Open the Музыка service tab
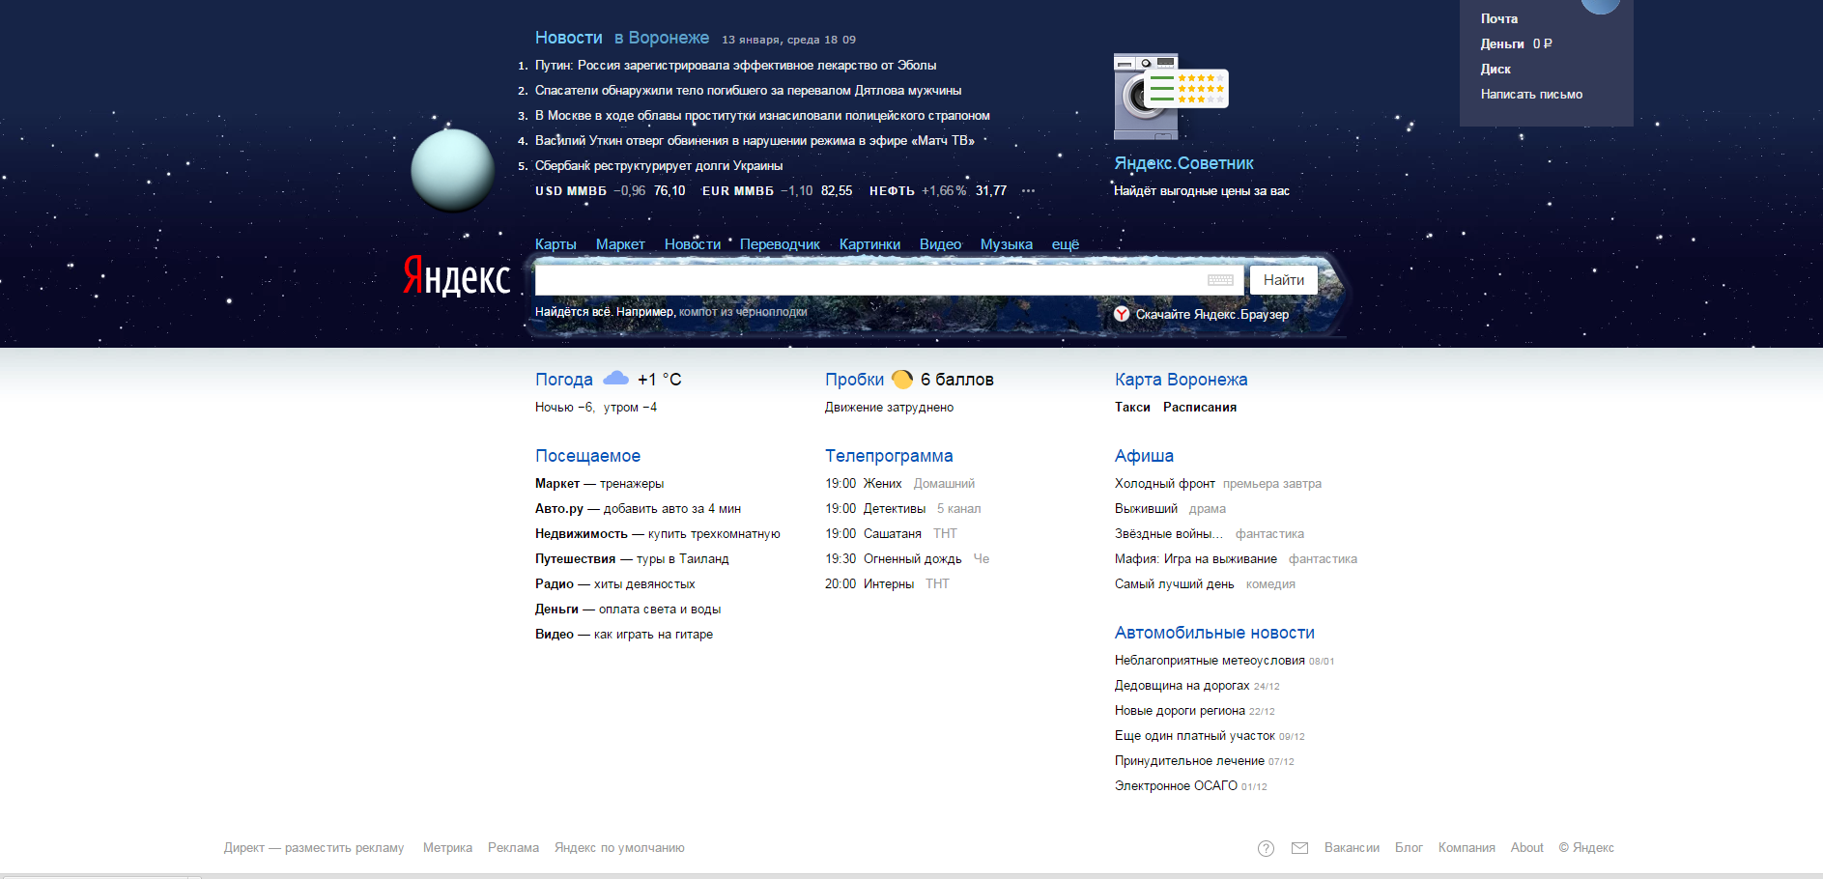 coord(1007,244)
